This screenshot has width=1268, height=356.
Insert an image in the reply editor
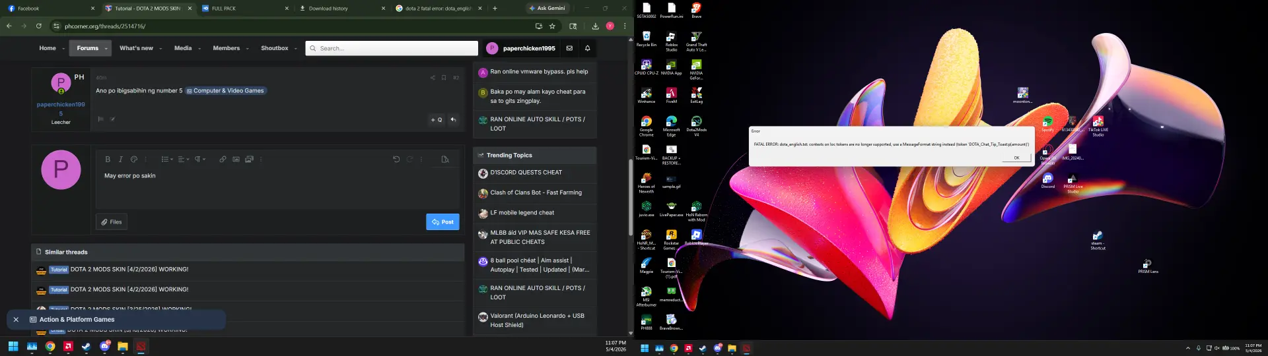pos(236,159)
